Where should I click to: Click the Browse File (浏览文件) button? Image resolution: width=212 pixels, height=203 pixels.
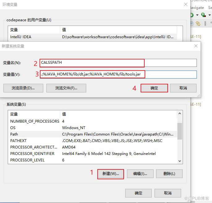(x=66, y=88)
